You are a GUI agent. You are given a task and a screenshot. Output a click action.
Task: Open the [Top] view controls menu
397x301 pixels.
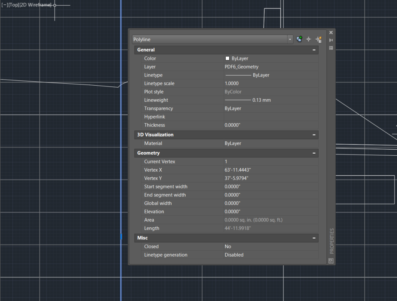pyautogui.click(x=14, y=5)
